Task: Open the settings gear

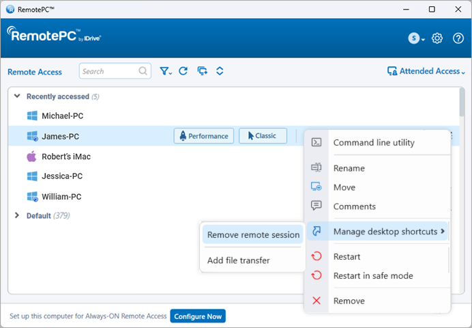Action: [438, 38]
